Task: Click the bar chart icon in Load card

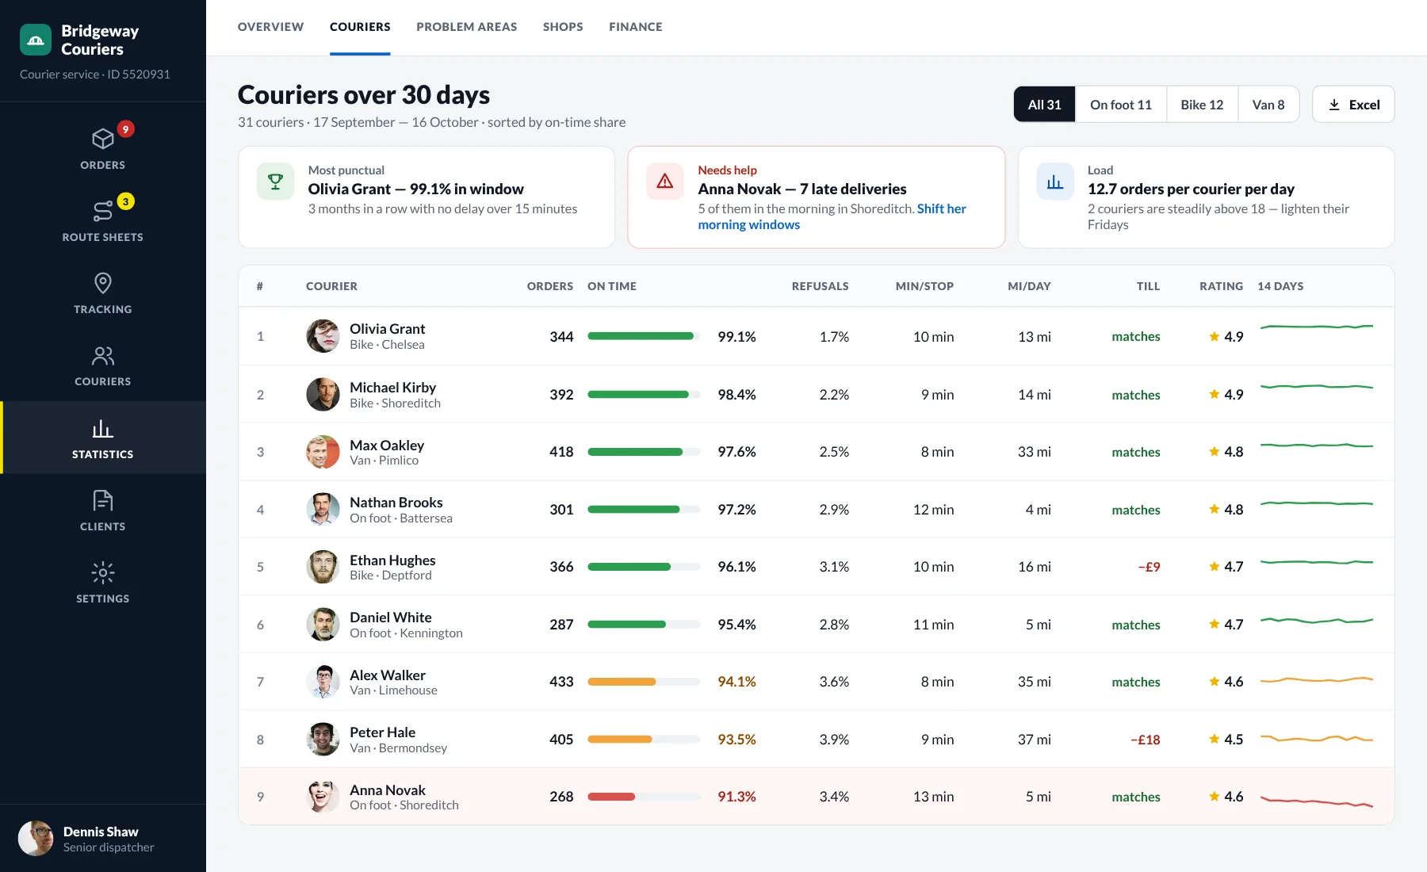Action: click(1054, 182)
